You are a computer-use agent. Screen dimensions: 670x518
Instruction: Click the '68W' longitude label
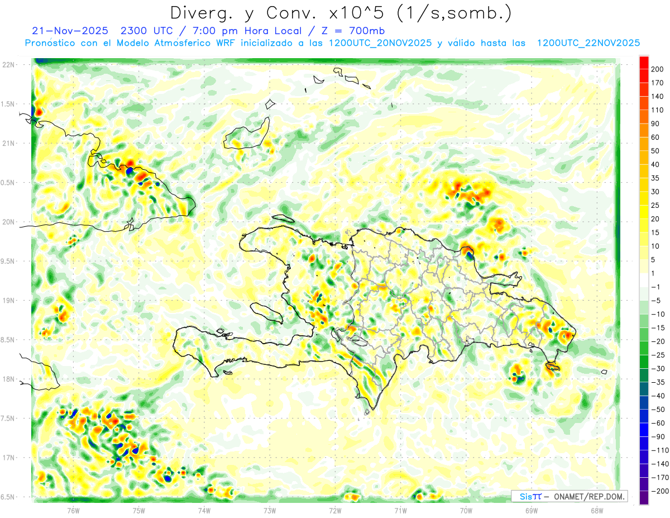(x=597, y=510)
